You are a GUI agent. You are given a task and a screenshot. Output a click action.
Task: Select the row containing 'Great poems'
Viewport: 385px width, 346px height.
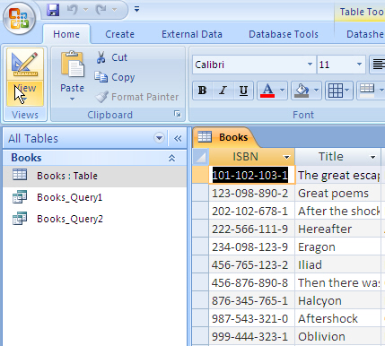[200, 194]
